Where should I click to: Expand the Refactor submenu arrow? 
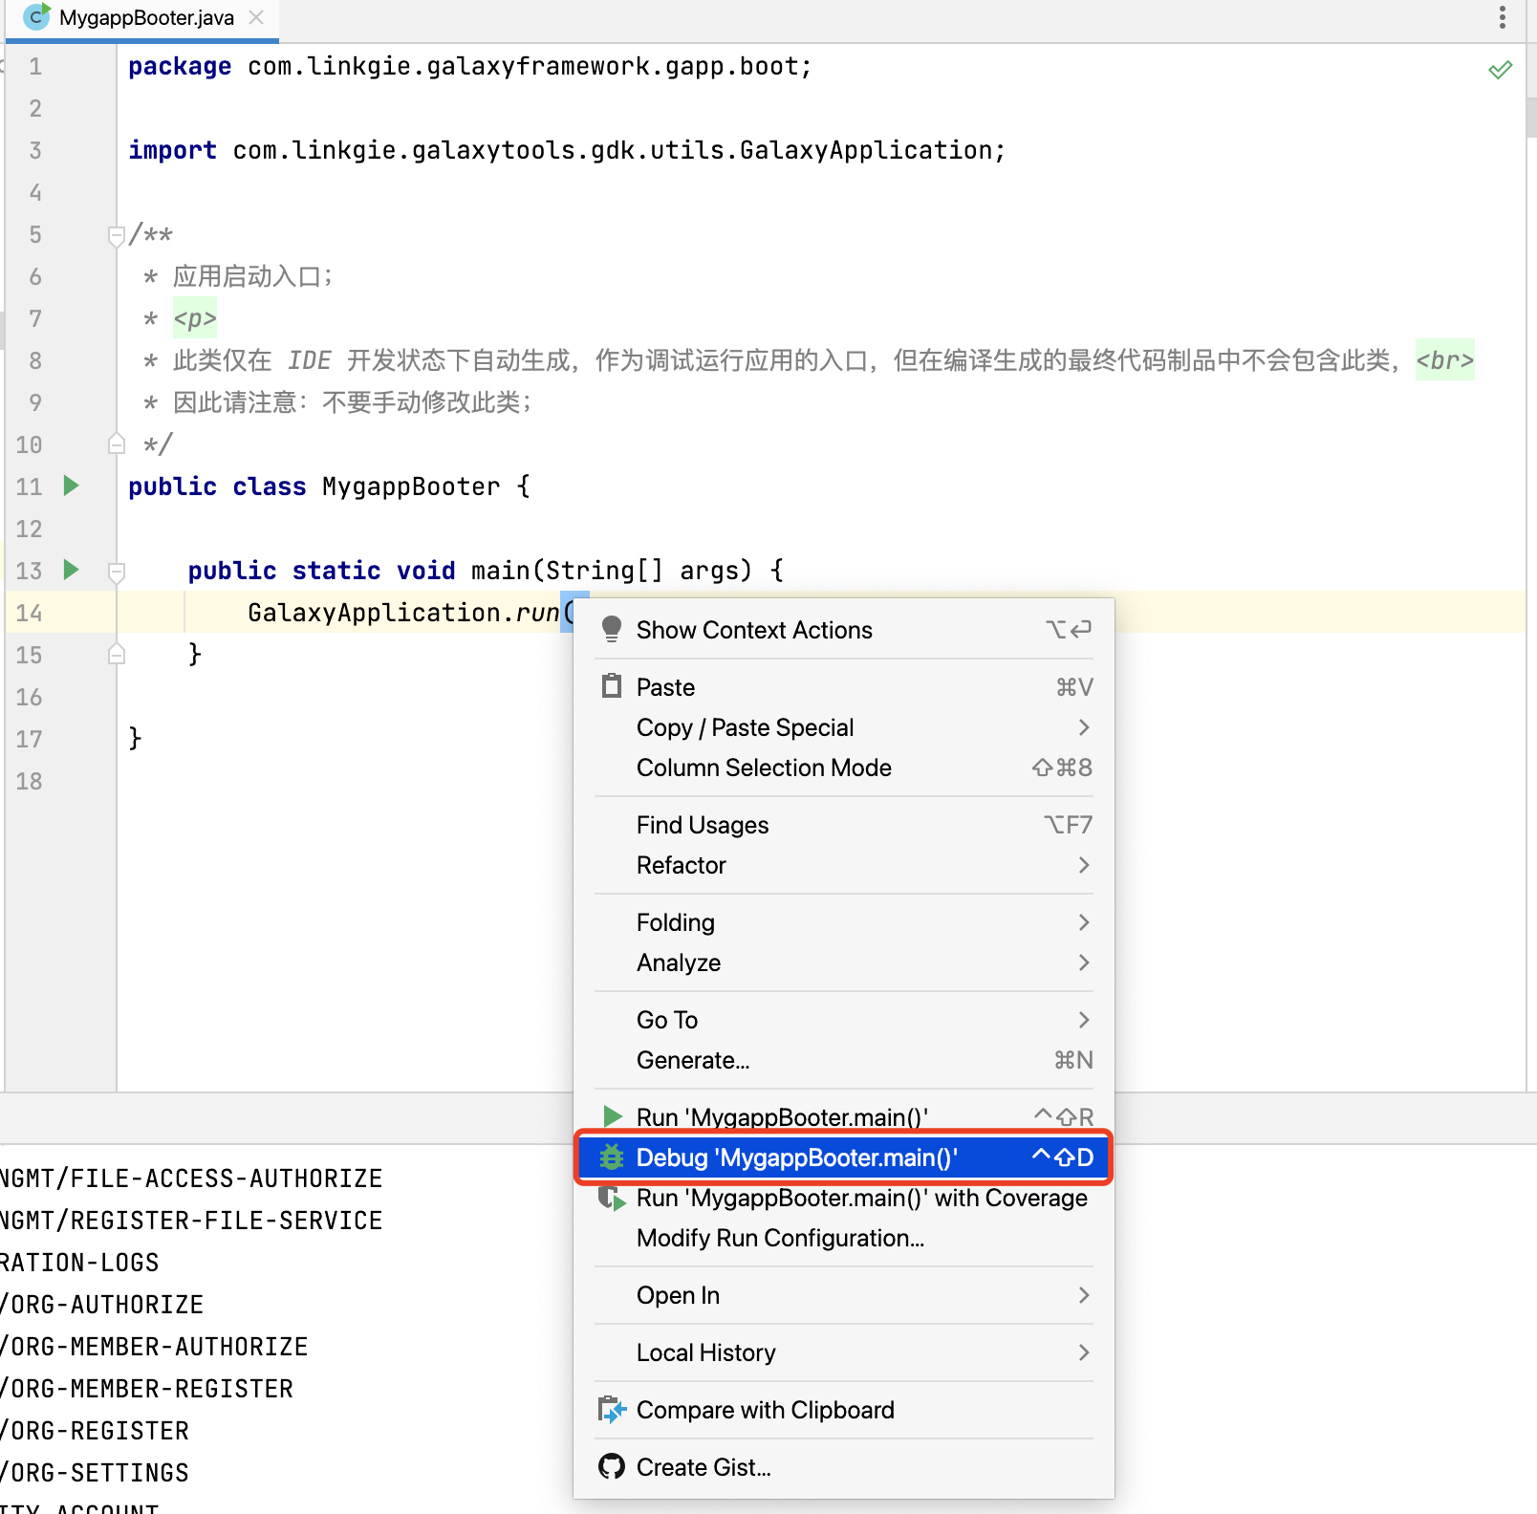1084,865
